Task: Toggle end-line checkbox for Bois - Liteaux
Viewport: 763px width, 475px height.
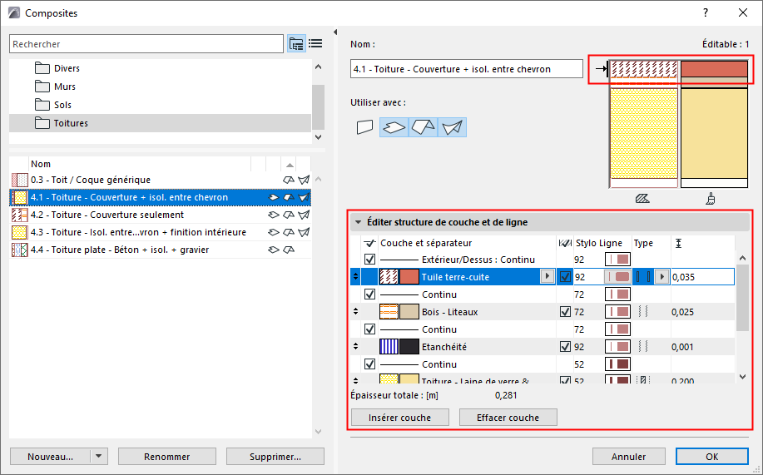Action: (x=565, y=312)
